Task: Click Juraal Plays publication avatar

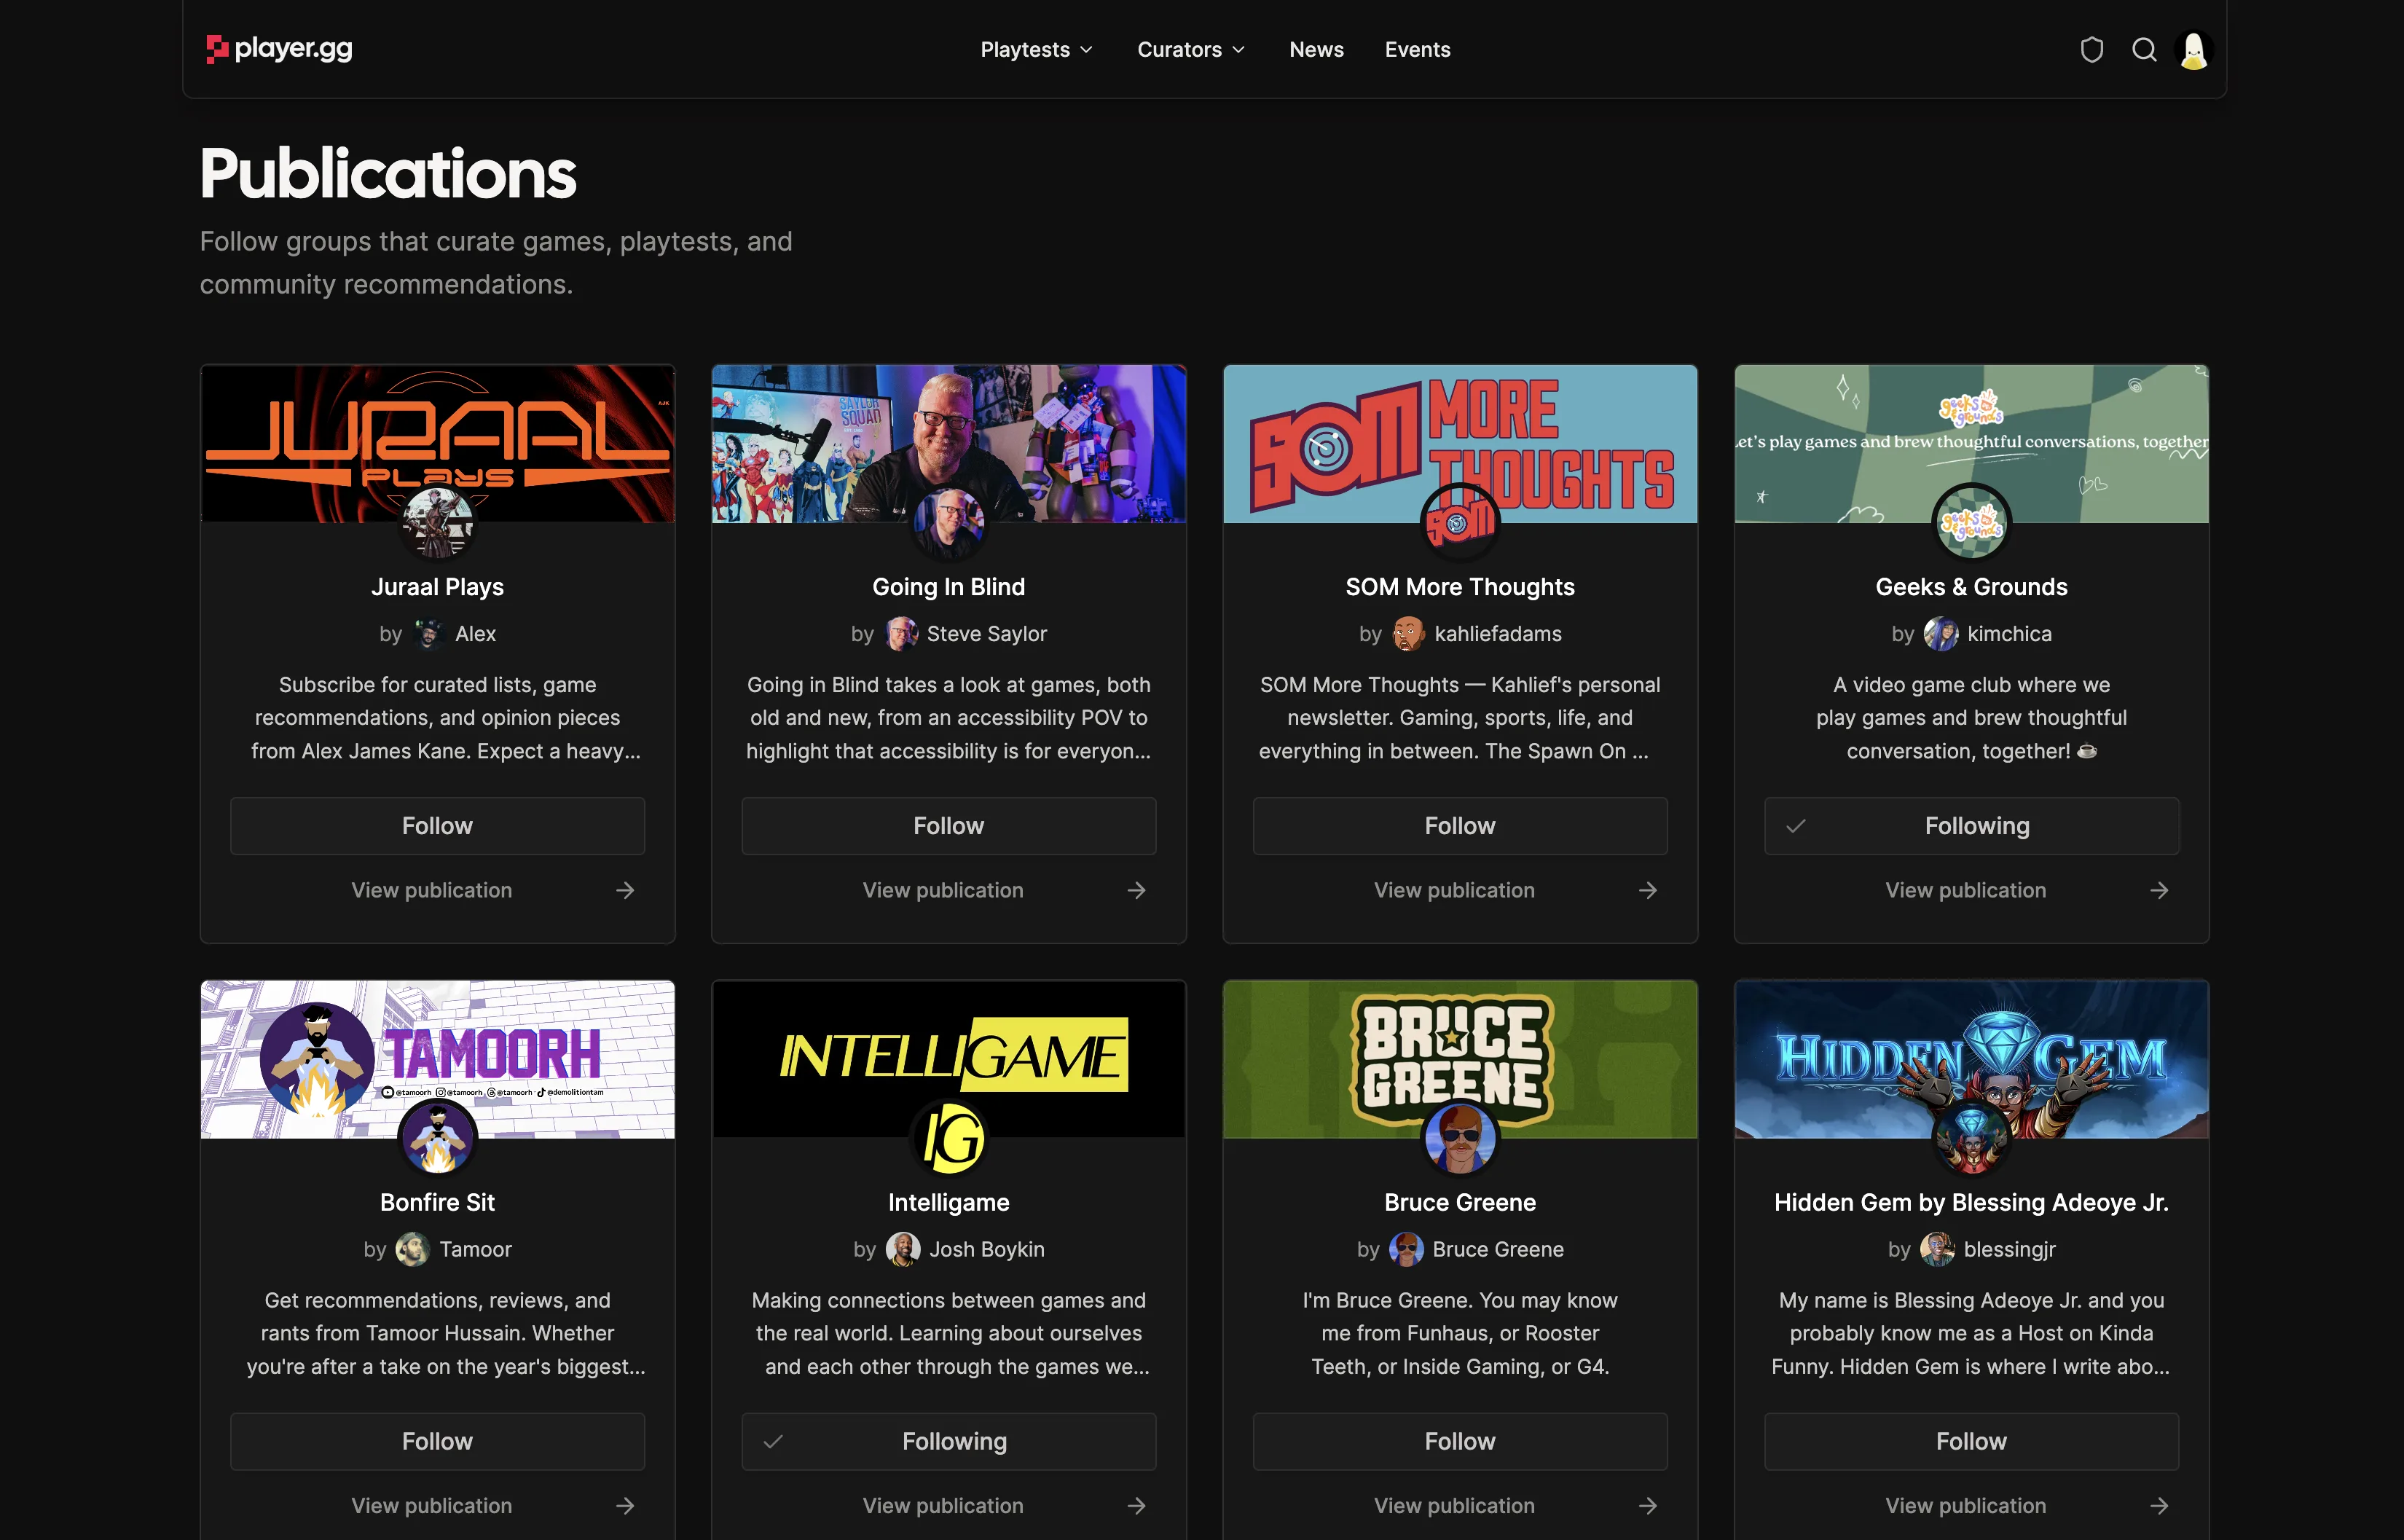Action: pos(437,522)
